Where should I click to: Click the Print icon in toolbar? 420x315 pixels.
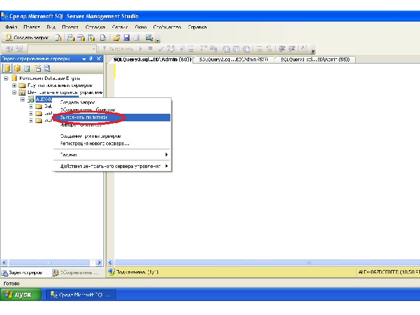[136, 38]
